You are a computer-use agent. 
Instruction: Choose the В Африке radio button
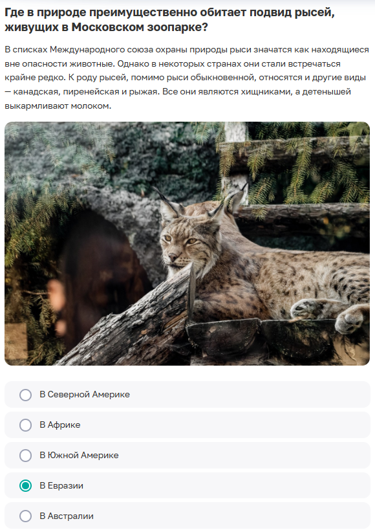(26, 425)
